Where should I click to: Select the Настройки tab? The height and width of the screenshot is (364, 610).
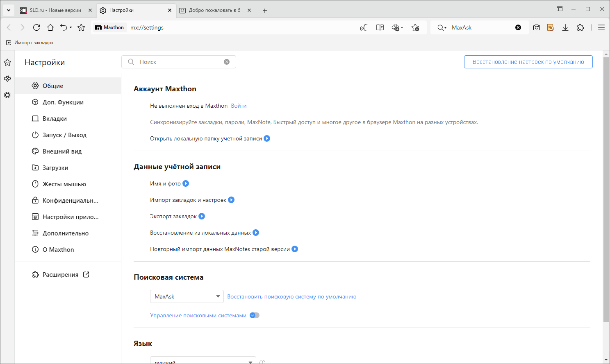(x=135, y=10)
